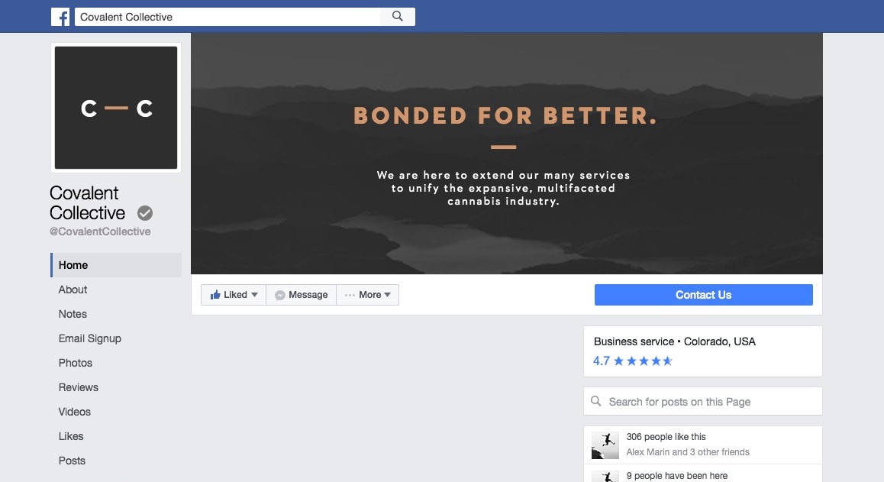This screenshot has height=482, width=884.
Task: Click the thumbs-up Liked icon
Action: 215,295
